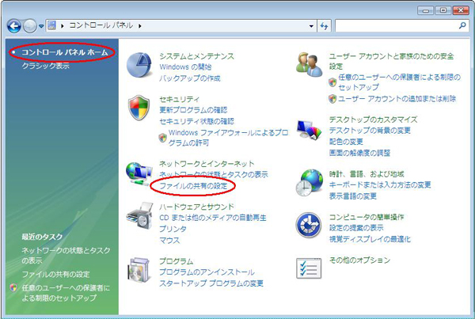
Task: Open ユーザー アカウントと家族のための安全設定 category
Action: [391, 61]
